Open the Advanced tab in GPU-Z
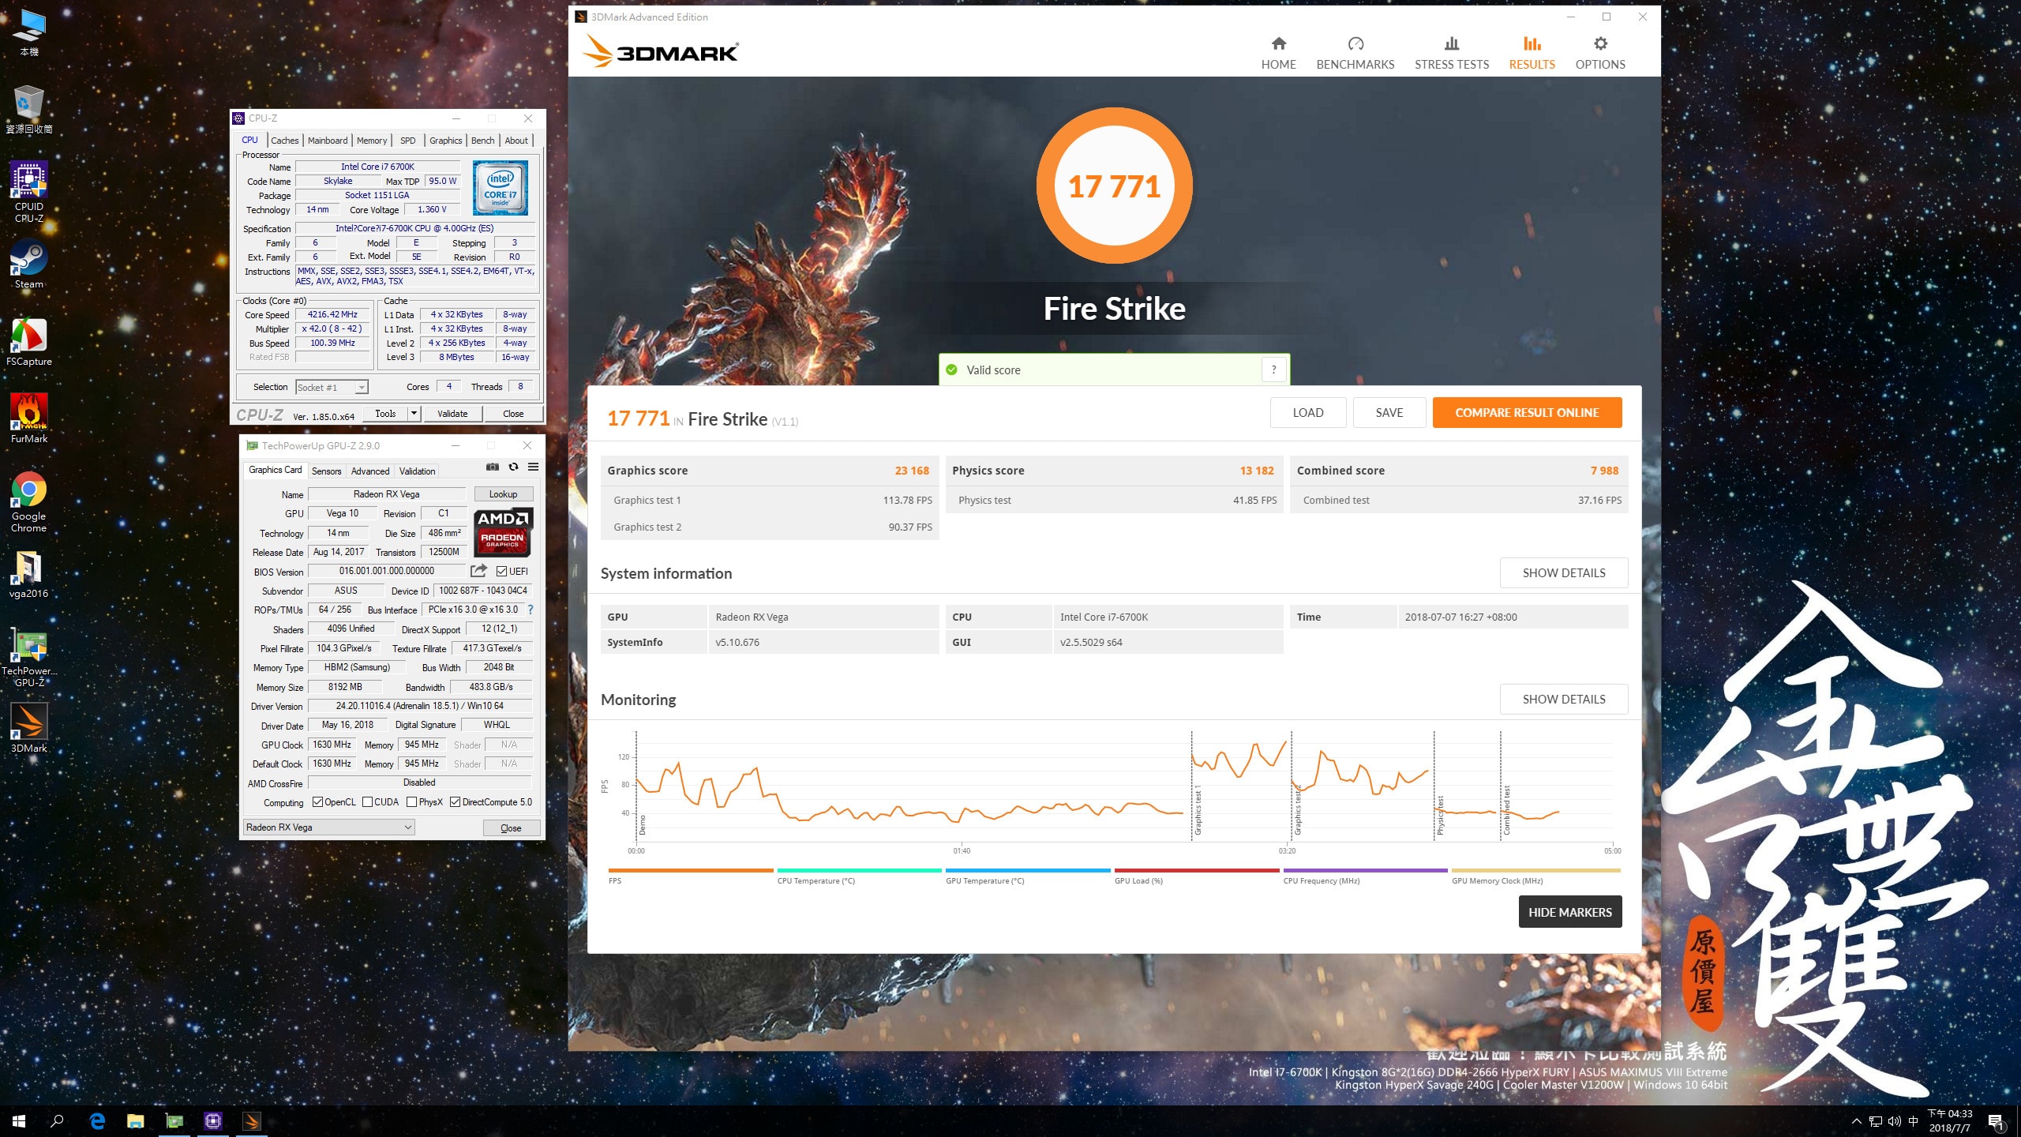The image size is (2021, 1137). (x=370, y=471)
